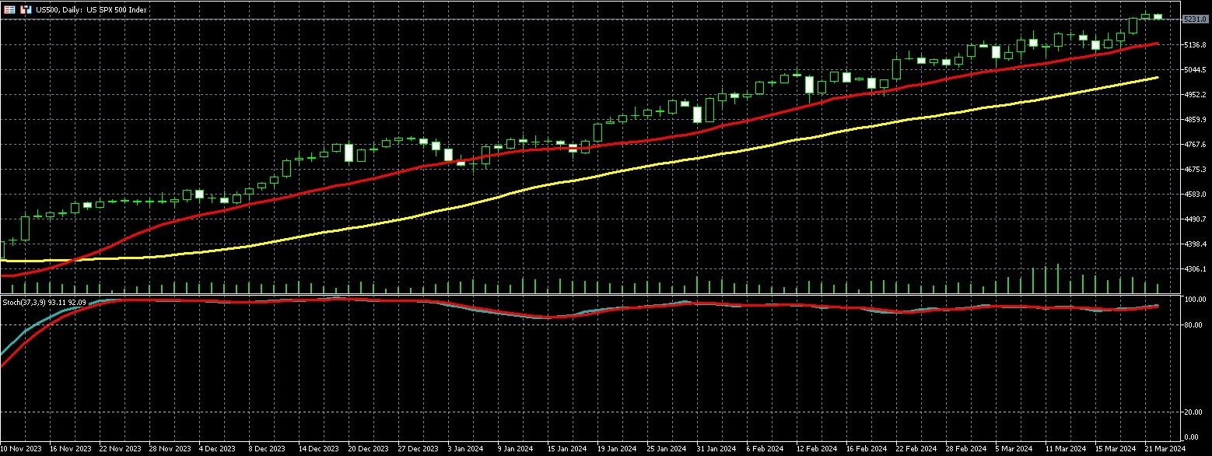Click the 4 Dec 2023 date label
Screen dimensions: 1212x456
(217, 449)
